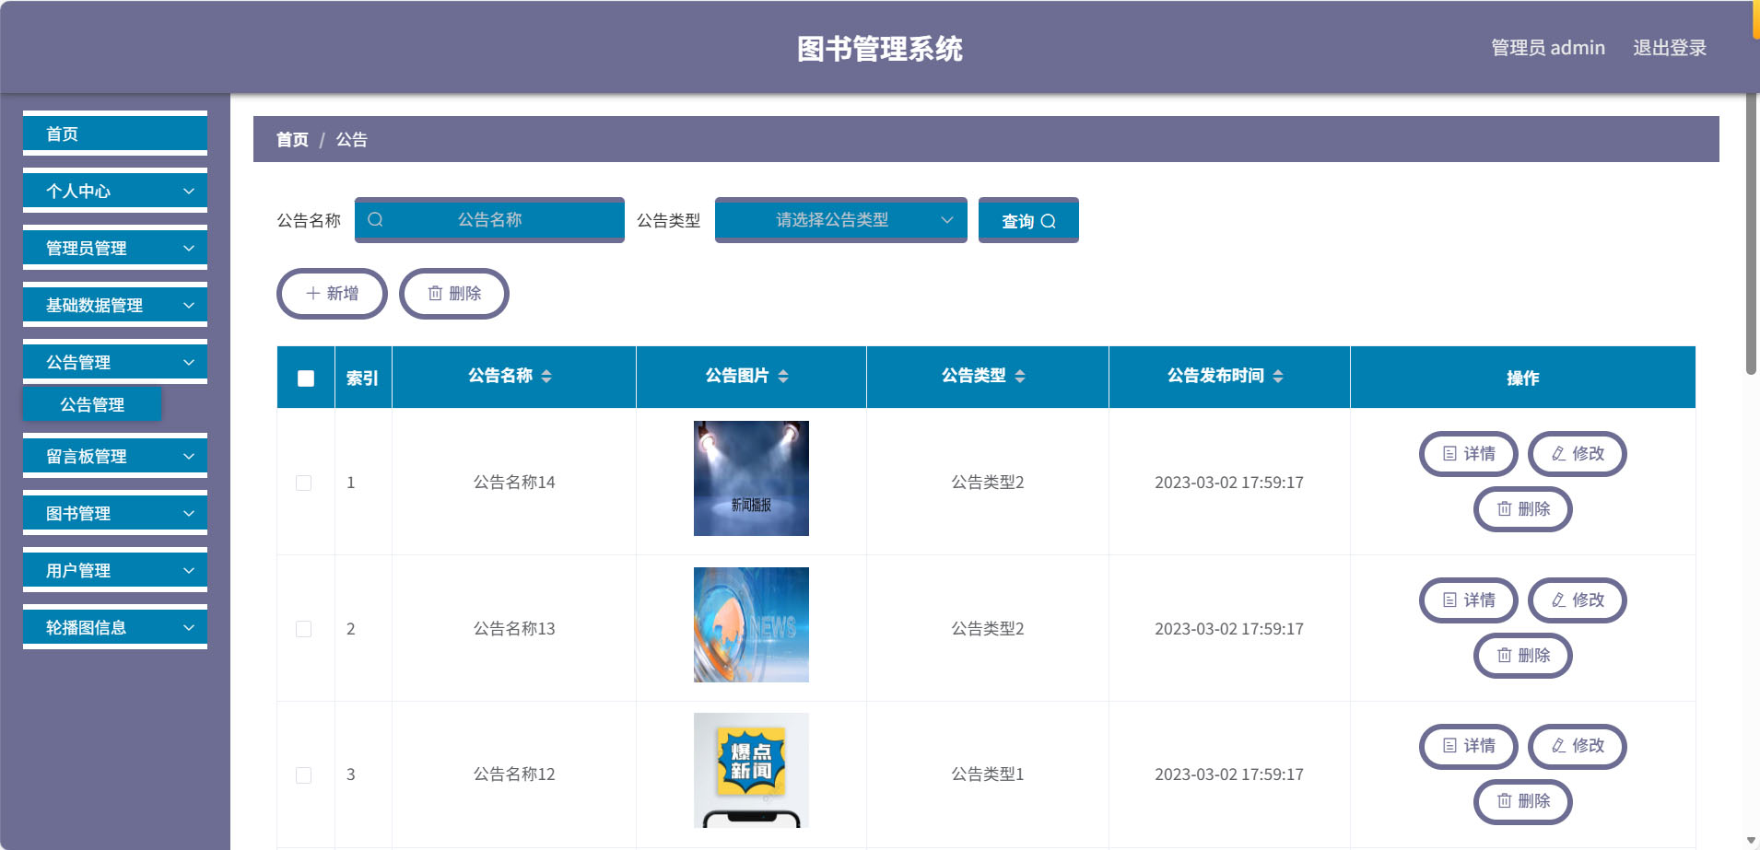
Task: Click the plus icon on 新增 button
Action: [x=313, y=293]
